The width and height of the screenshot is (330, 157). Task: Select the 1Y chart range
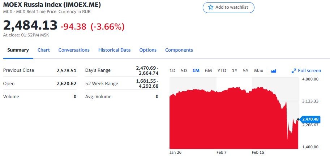point(235,71)
